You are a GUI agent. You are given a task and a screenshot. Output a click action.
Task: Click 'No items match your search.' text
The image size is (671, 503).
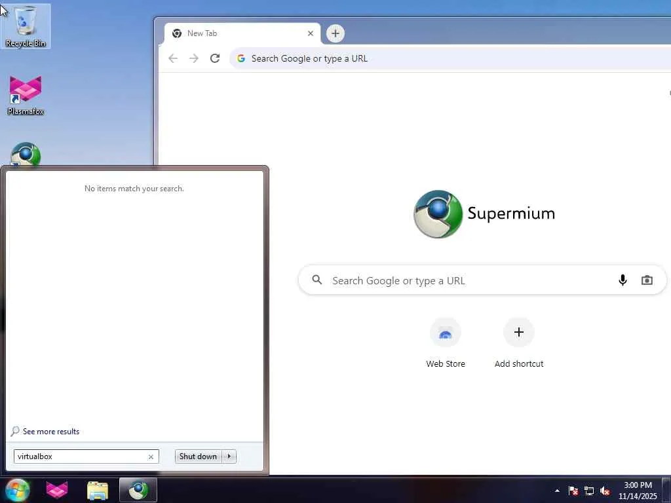[134, 189]
